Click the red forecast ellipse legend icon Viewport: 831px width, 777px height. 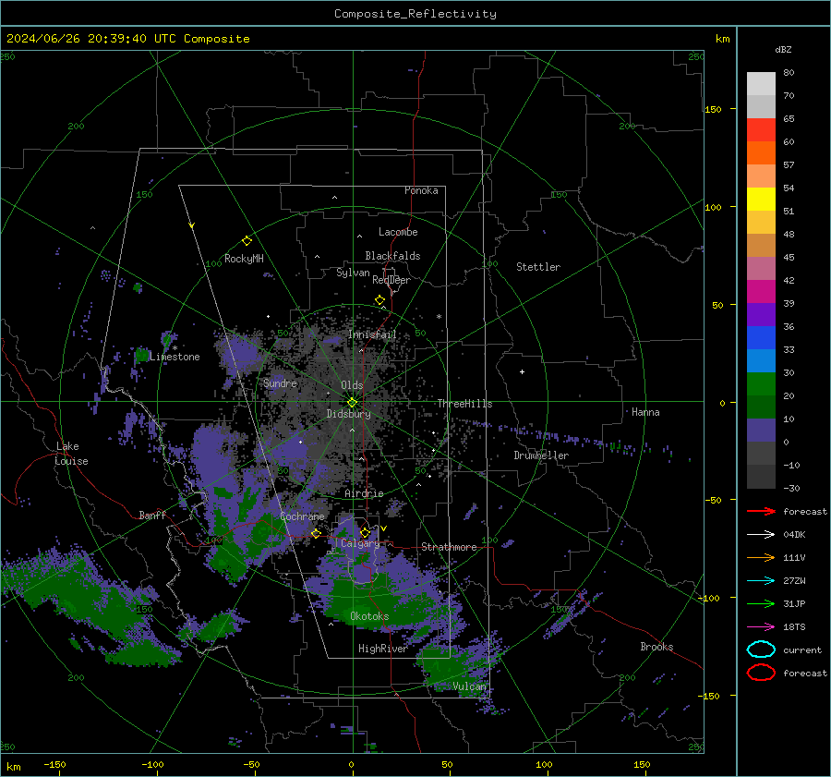coord(761,673)
